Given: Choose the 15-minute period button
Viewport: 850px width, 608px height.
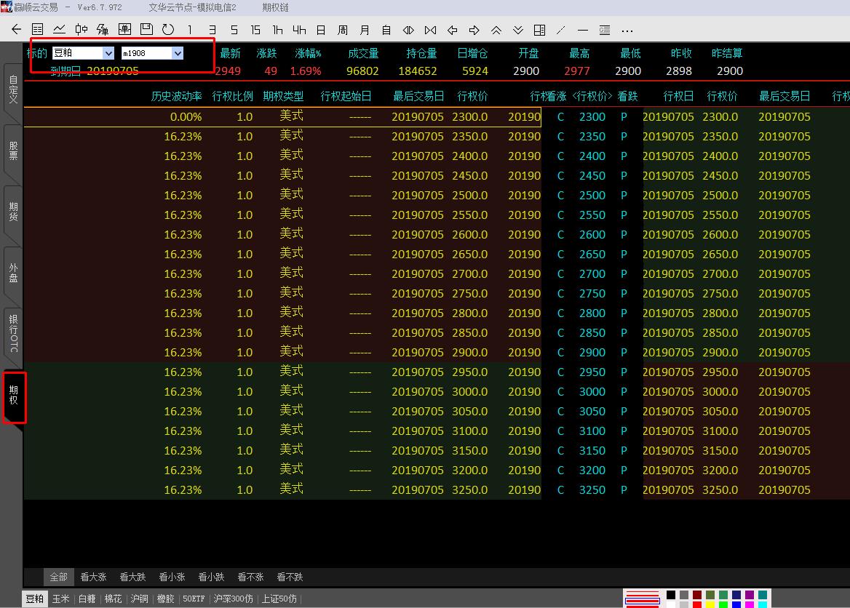Looking at the screenshot, I should 255,30.
